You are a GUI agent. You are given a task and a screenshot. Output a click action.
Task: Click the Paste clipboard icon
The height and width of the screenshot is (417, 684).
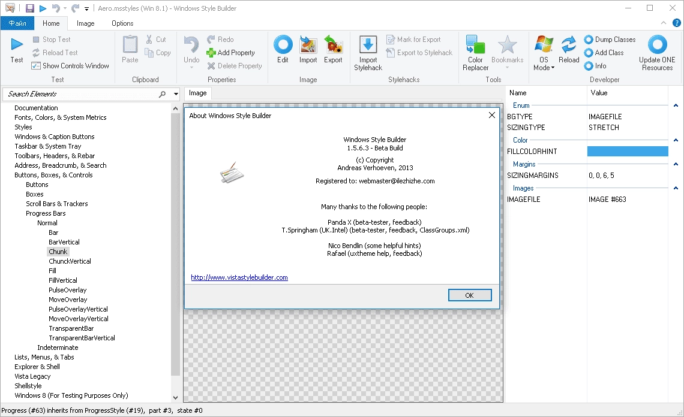pos(130,44)
